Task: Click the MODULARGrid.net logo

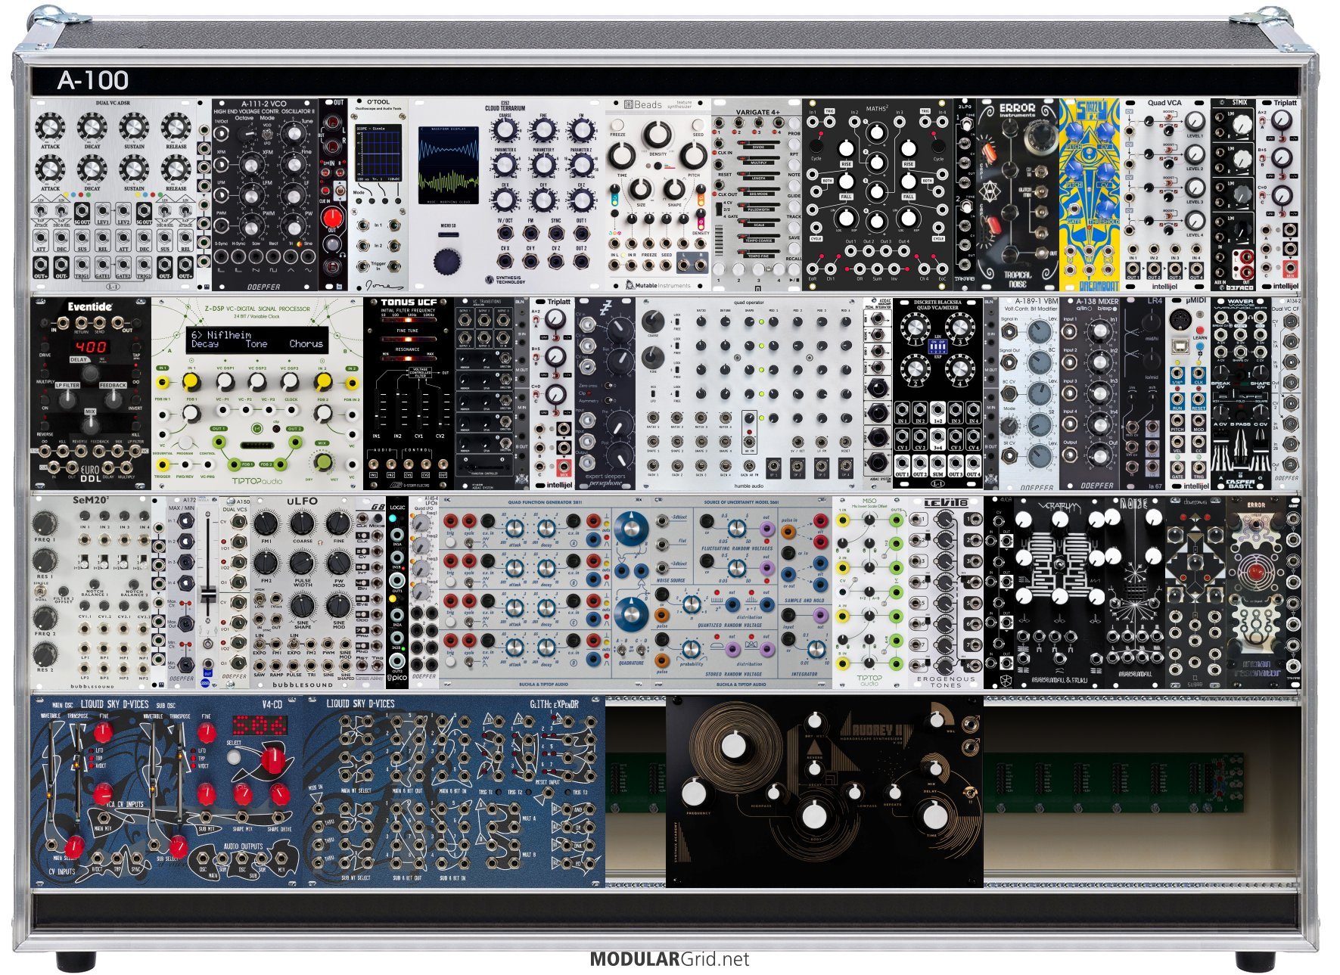Action: point(669,959)
